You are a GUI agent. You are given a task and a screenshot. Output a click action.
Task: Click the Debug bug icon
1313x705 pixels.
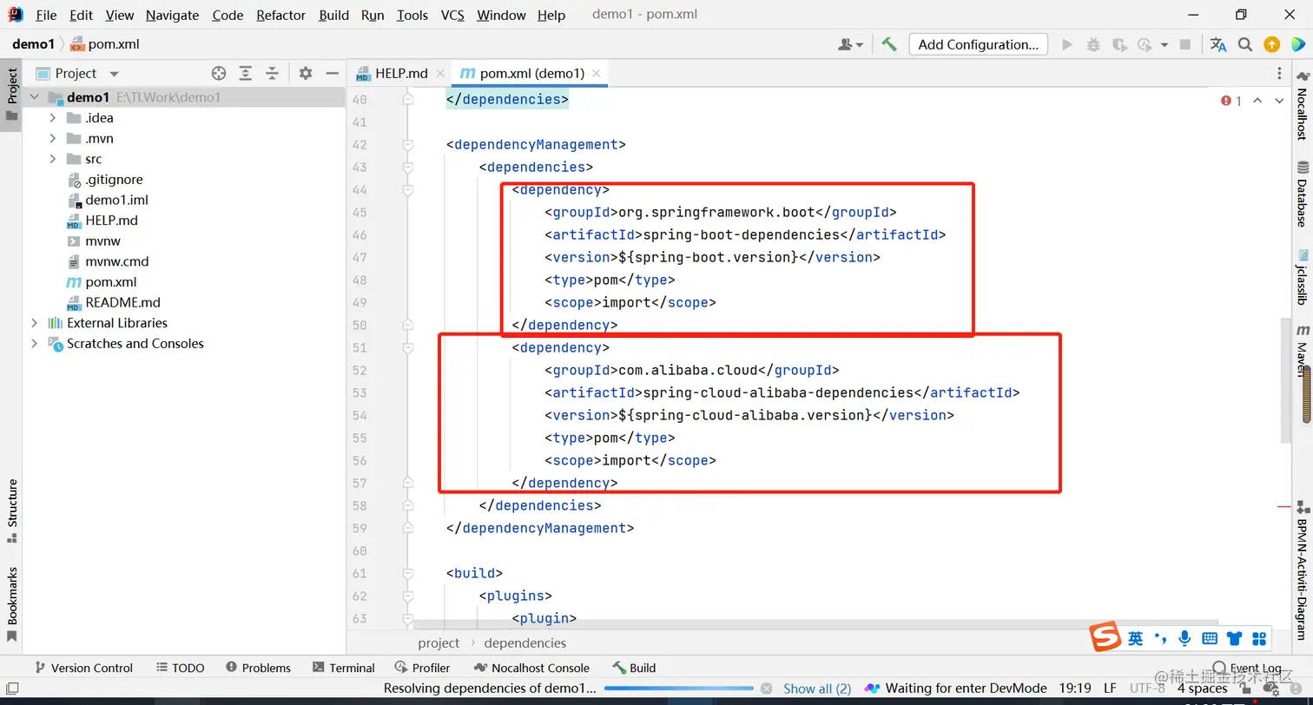1093,44
